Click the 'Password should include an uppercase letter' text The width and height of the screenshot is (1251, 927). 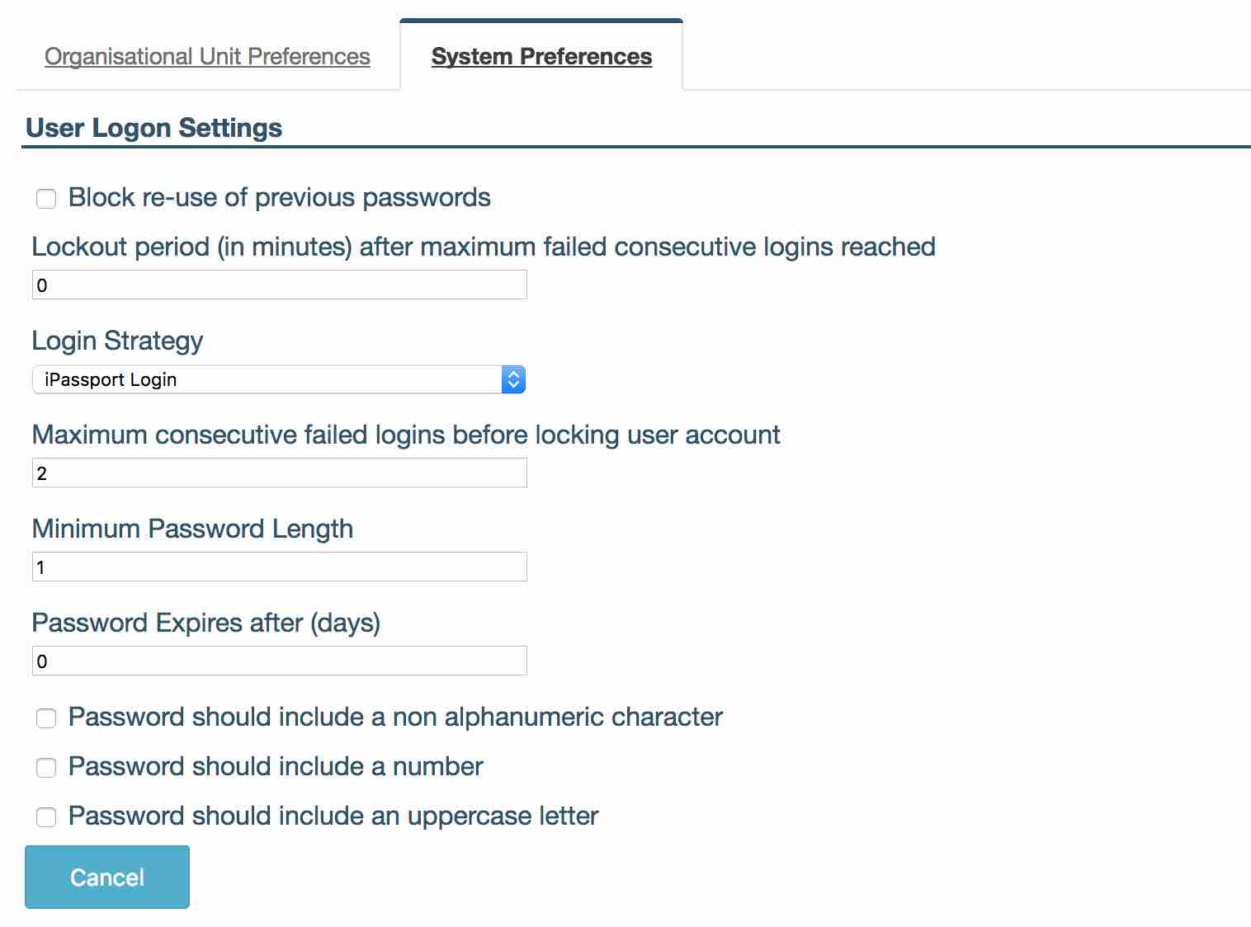click(333, 816)
